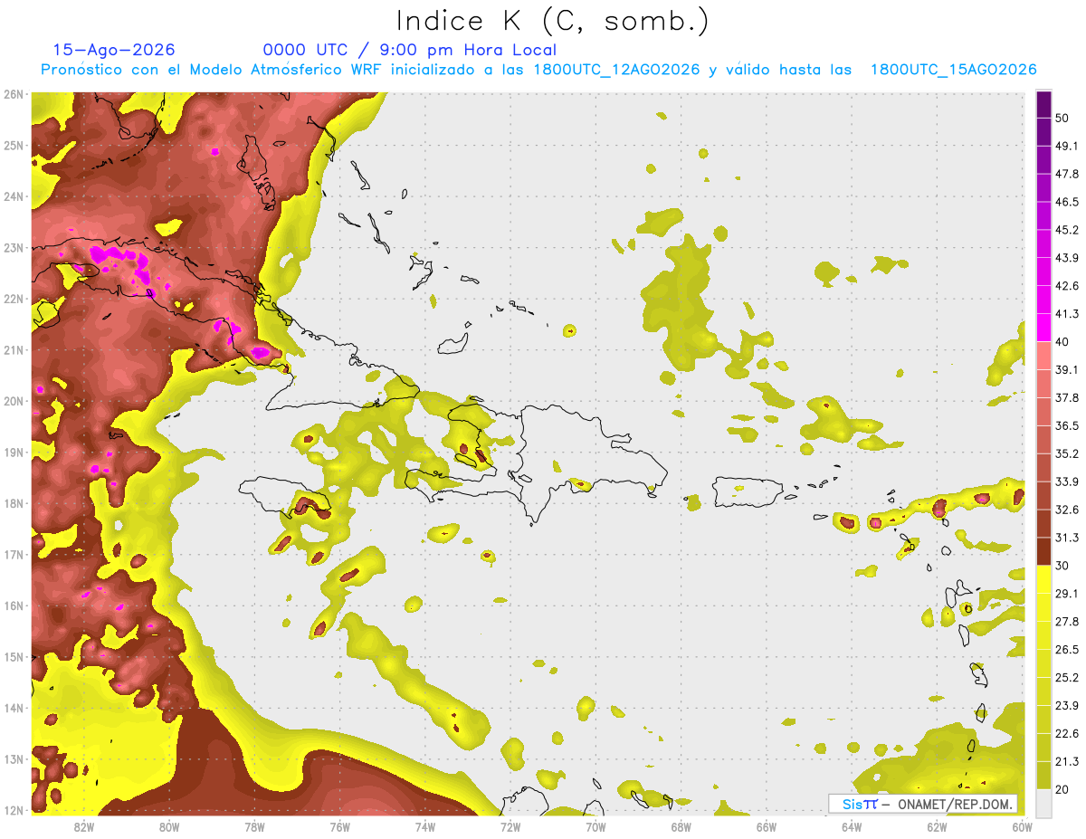Click colorbar value '35.2'

(1067, 453)
